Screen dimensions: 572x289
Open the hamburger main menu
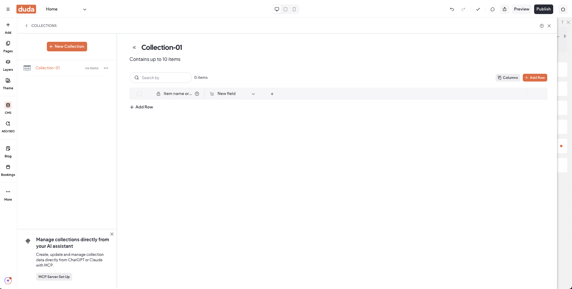tap(8, 9)
